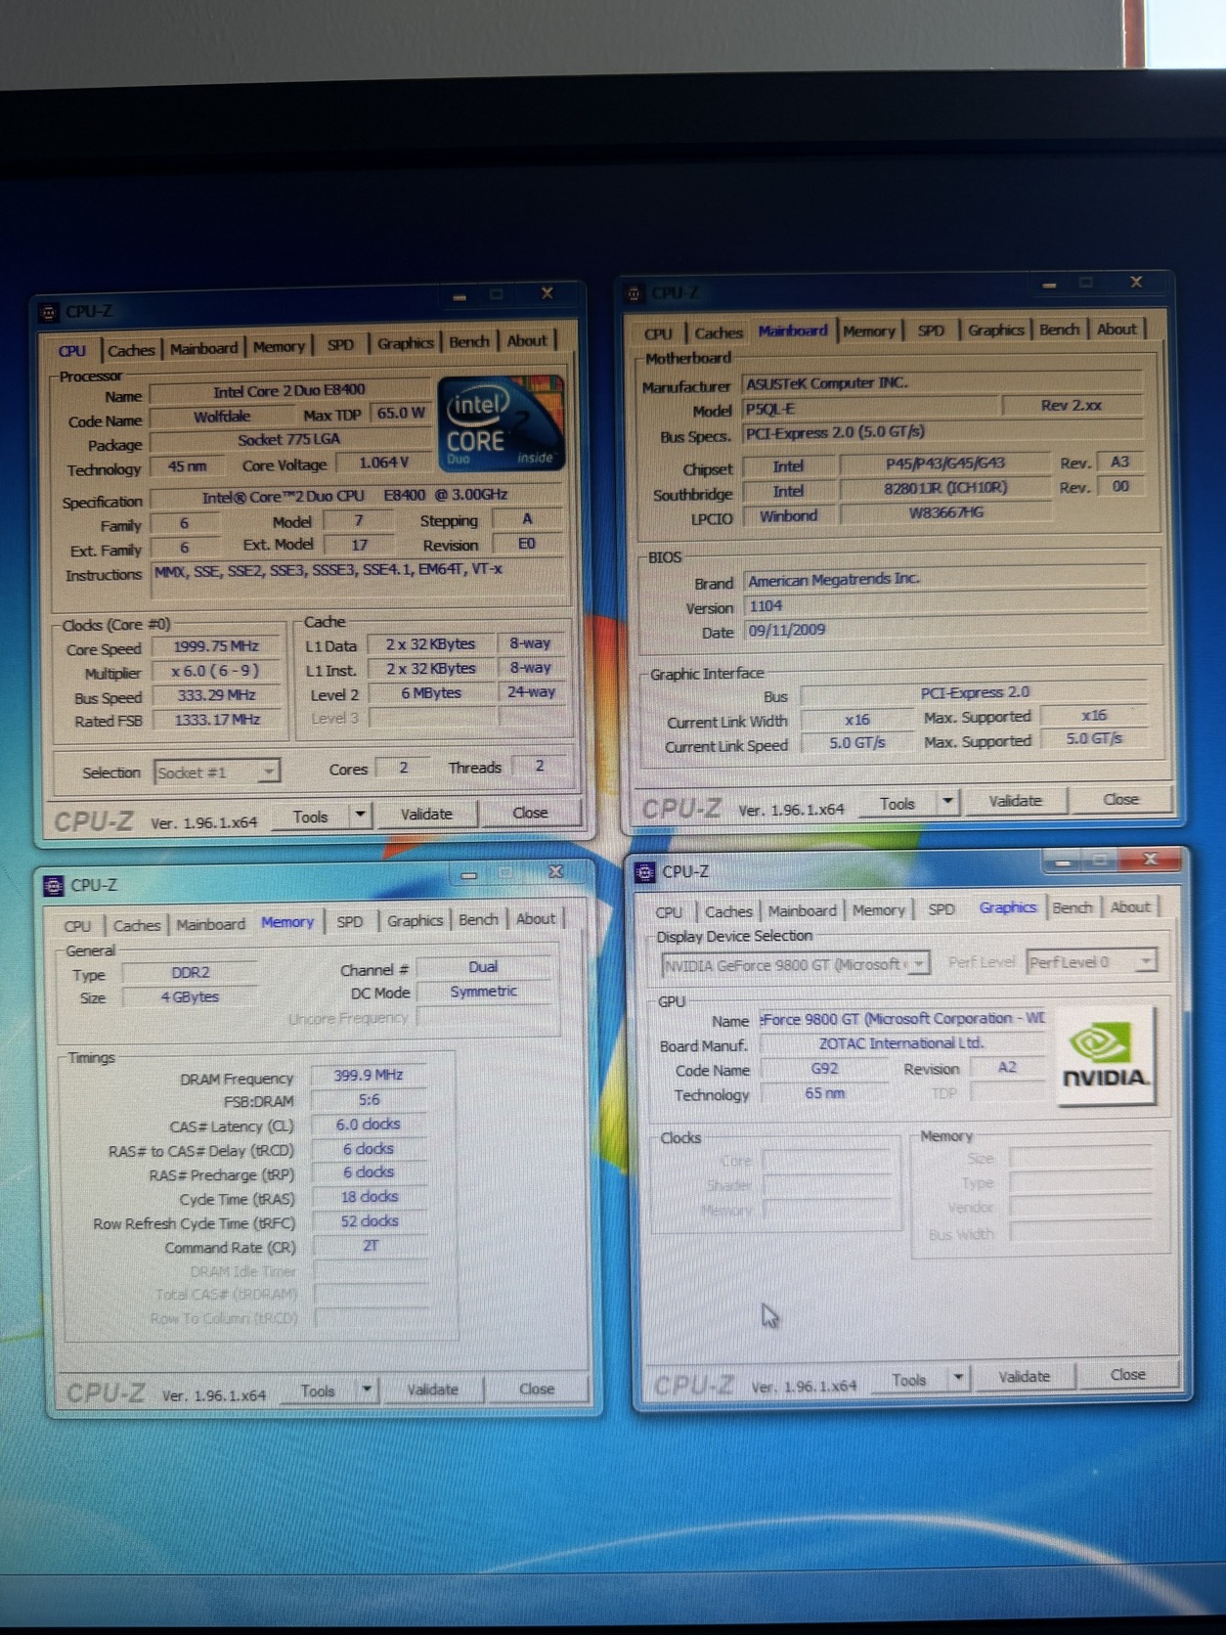Click Core Voltage value 1.064 V

(383, 463)
